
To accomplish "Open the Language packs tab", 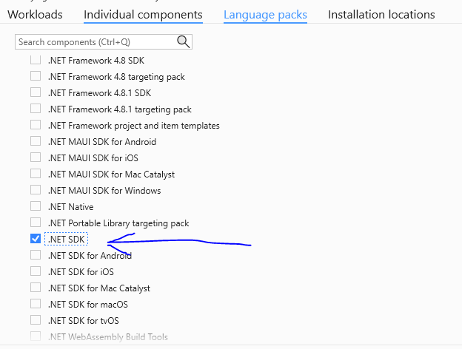I will 265,14.
